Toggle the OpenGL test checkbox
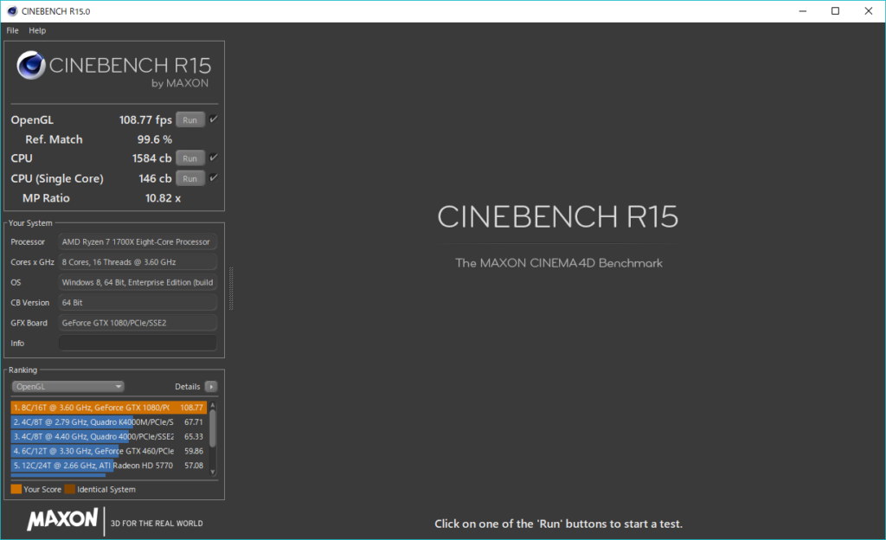 tap(214, 119)
